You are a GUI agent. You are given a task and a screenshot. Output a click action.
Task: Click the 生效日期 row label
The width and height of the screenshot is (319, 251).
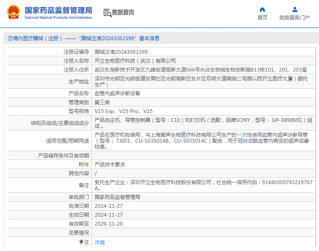(79, 215)
